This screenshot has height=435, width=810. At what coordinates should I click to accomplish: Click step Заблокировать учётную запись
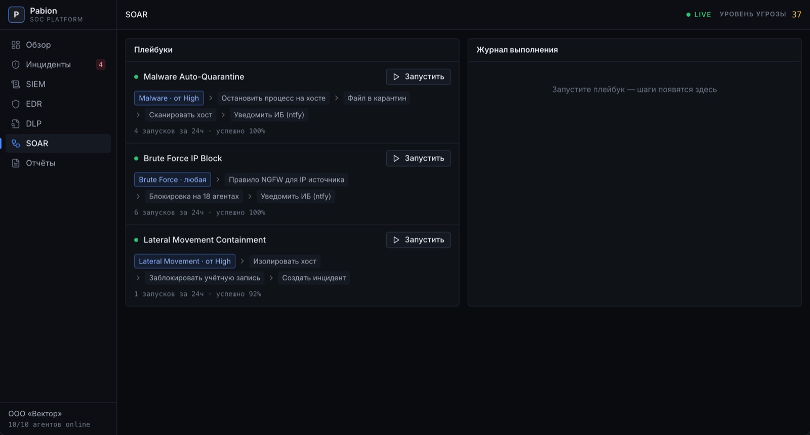(x=205, y=278)
